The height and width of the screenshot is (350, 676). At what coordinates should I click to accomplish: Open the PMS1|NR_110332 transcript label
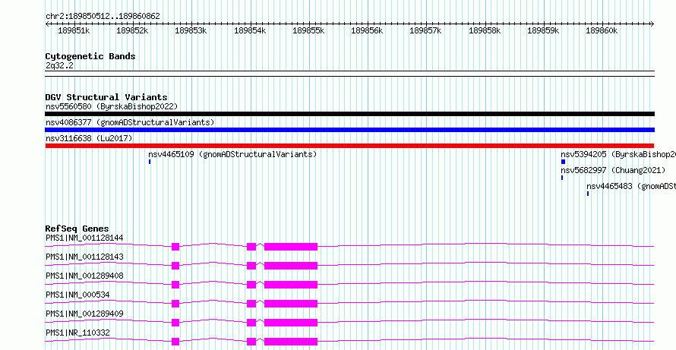point(77,333)
